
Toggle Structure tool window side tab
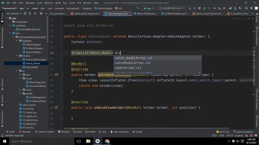pyautogui.click(x=2, y=84)
